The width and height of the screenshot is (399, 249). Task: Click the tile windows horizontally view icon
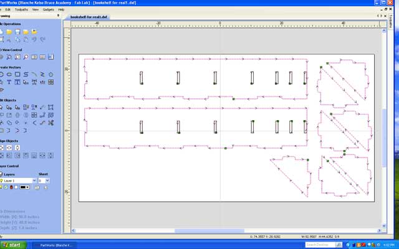(42, 57)
